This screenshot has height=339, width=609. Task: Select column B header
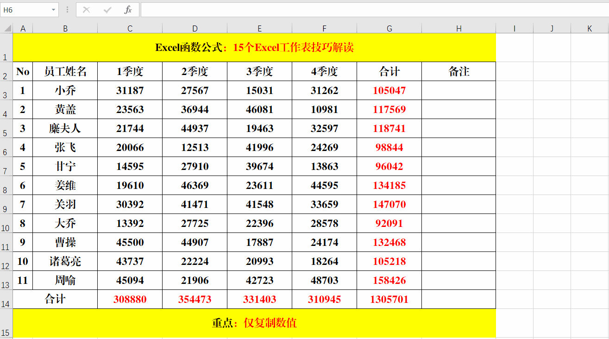click(65, 29)
